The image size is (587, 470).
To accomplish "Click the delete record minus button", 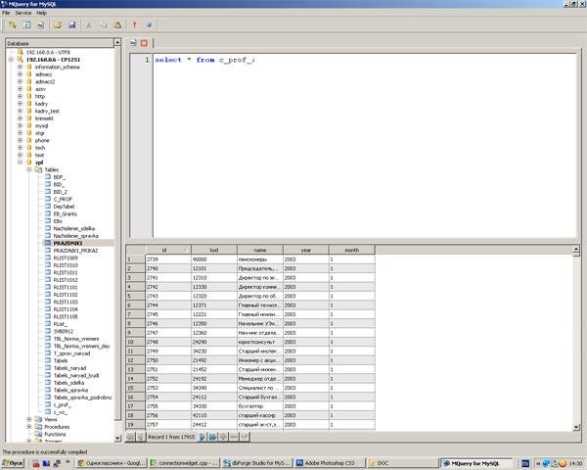I will click(234, 437).
